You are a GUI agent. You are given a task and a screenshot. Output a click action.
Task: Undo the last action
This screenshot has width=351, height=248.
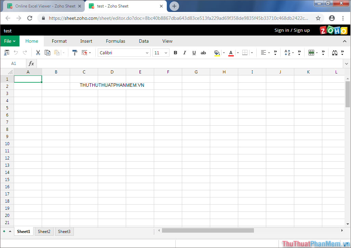pos(16,53)
